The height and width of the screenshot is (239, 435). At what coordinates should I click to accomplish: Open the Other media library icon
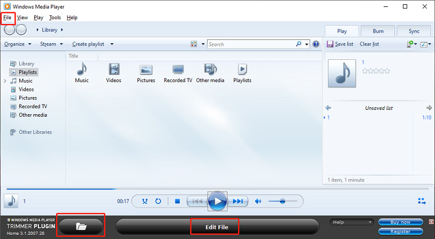[x=210, y=73]
